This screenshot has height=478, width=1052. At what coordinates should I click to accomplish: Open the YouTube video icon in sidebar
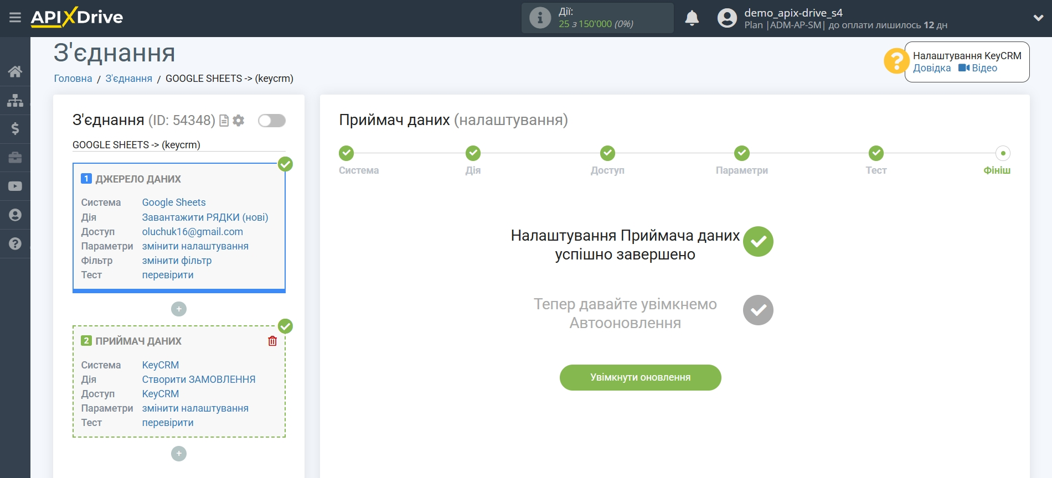[15, 186]
